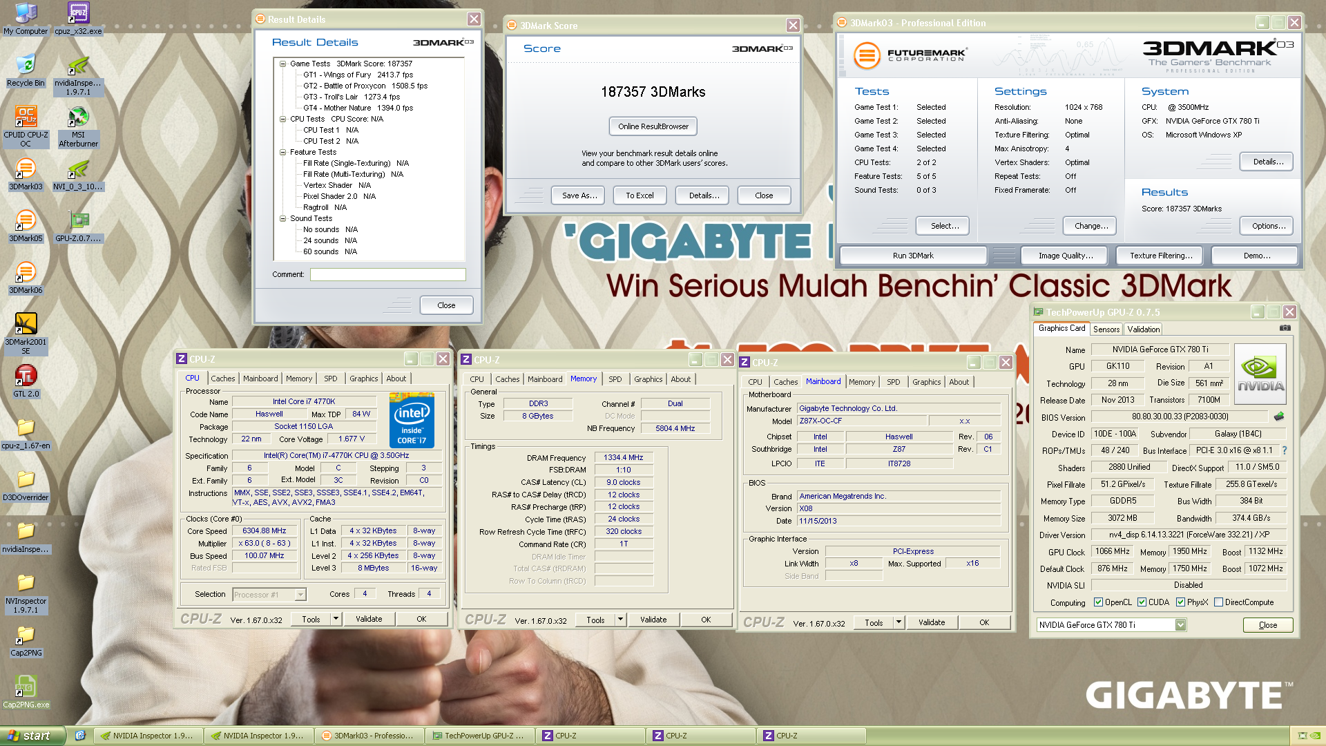Open the GPU selection dropdown in GPU-Z
Viewport: 1326px width, 746px height.
pos(1180,625)
